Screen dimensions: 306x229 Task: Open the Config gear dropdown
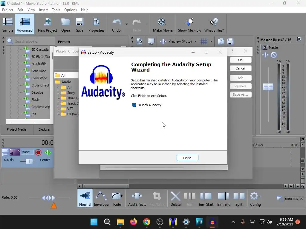pos(255,198)
